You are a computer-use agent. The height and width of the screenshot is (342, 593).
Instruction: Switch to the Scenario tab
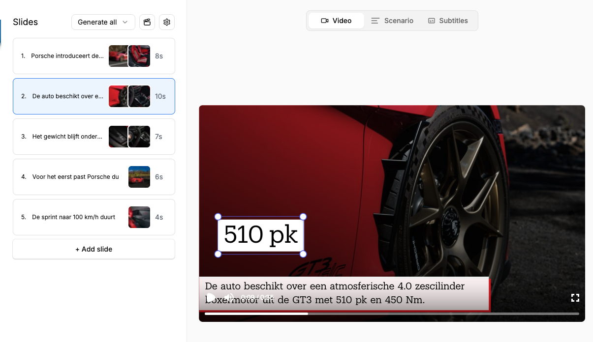point(392,21)
